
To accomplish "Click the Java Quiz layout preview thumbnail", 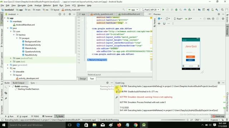I will 191,54.
